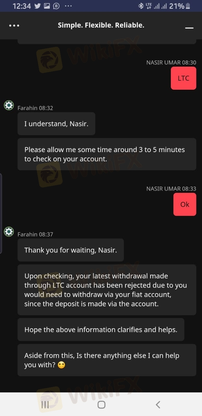202x416 pixels.
Task: Tap the withdrawal rejected explanation message
Action: pos(107,290)
